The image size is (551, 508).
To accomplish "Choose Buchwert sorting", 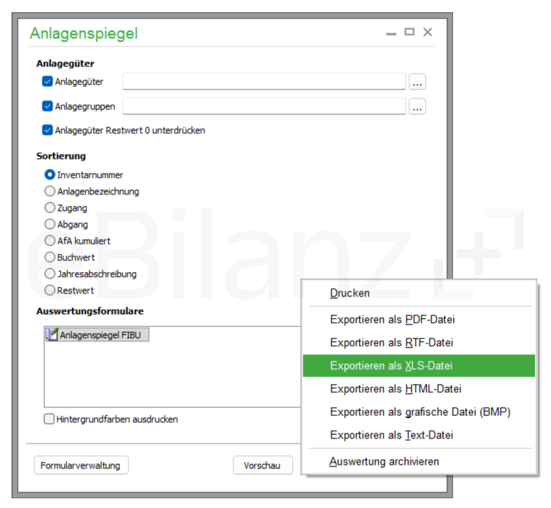I will point(50,257).
